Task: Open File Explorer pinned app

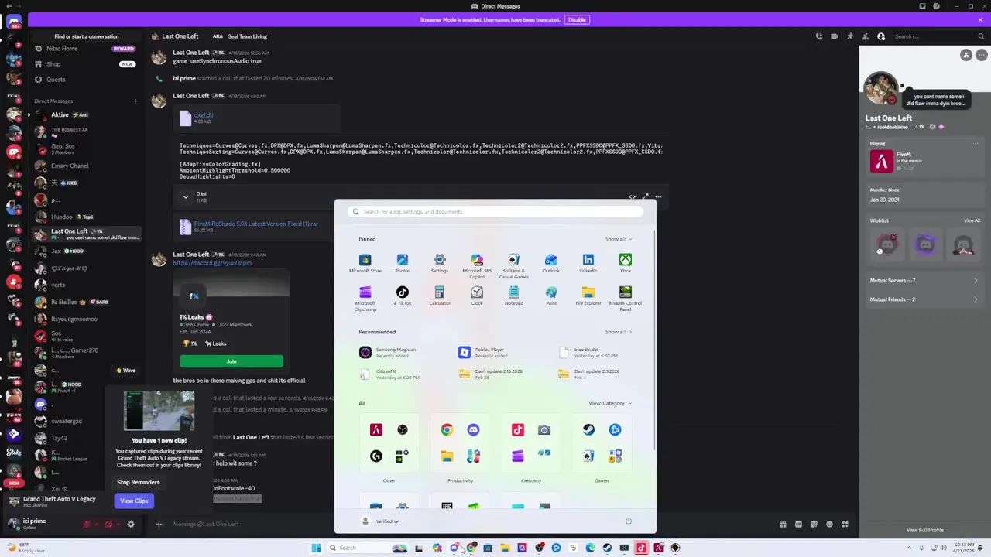Action: pos(588,296)
